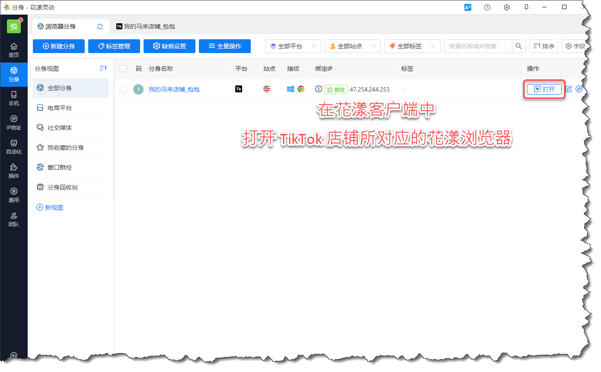The height and width of the screenshot is (372, 601).
Task: Open 分身回收站 view
Action: pos(70,187)
